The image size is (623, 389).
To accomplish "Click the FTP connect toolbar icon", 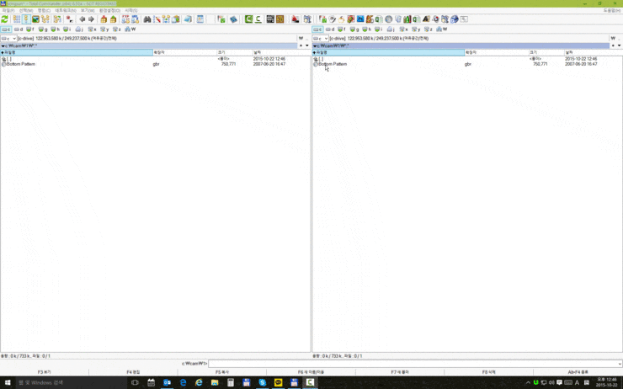I will pos(125,19).
